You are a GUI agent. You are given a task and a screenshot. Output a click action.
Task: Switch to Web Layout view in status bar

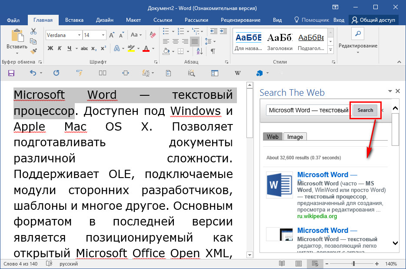click(315, 264)
